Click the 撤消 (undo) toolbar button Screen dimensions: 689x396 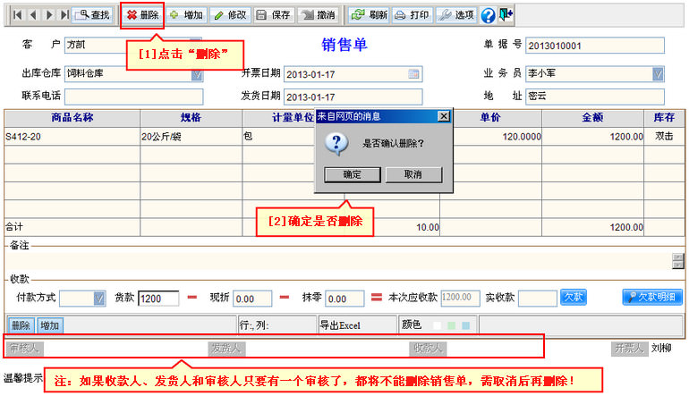click(x=318, y=15)
